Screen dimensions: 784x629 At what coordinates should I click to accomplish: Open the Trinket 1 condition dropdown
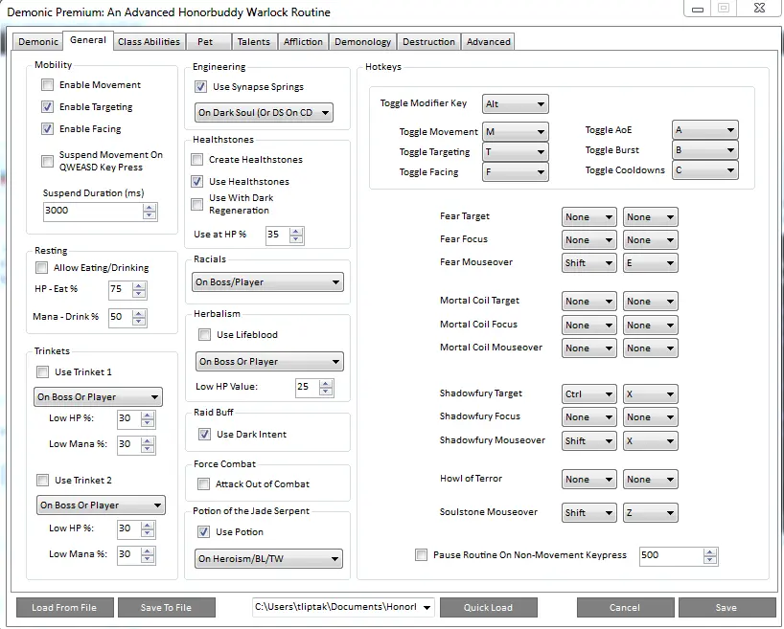98,397
